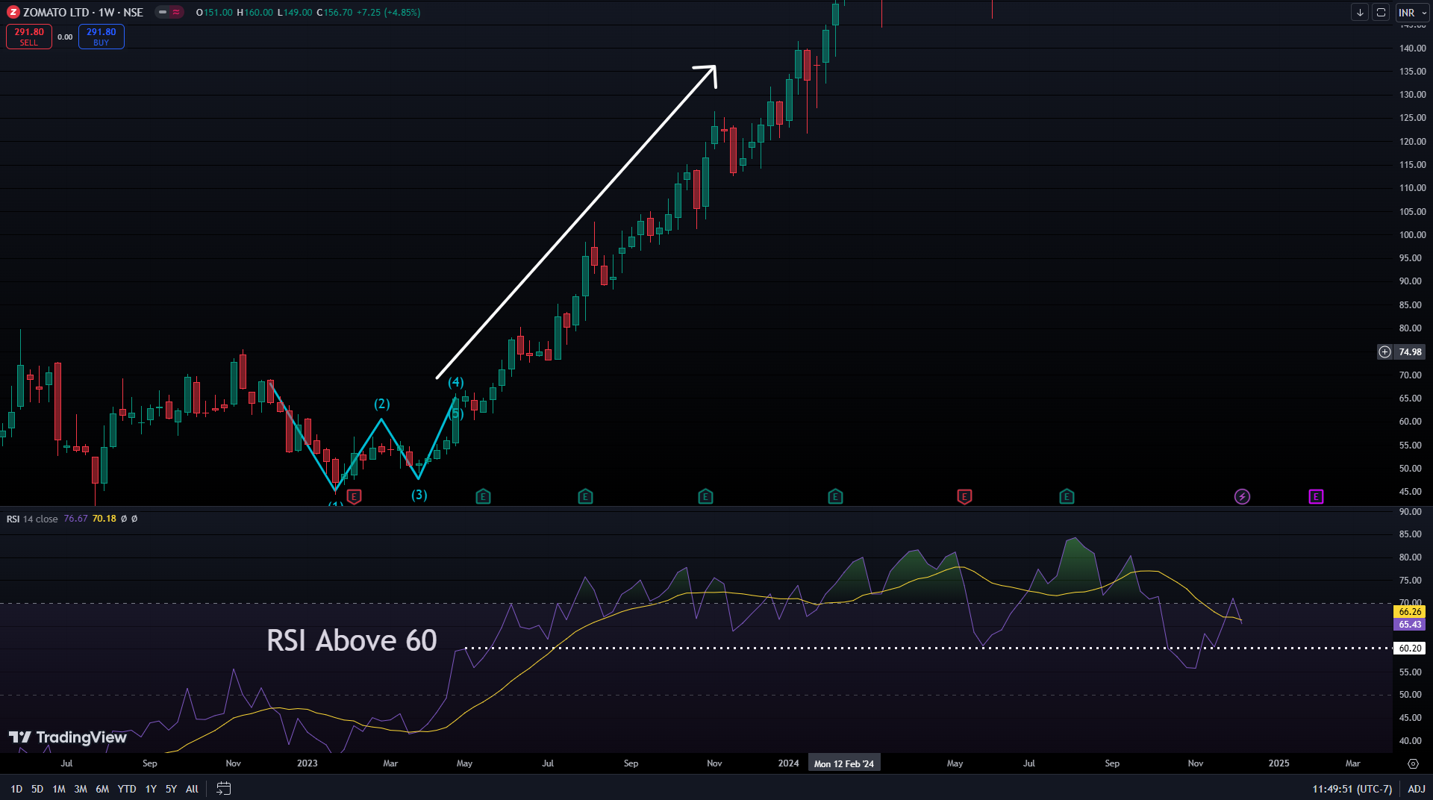Click the plus icon on the price scale
Screen dimensions: 1433x800
(1384, 351)
